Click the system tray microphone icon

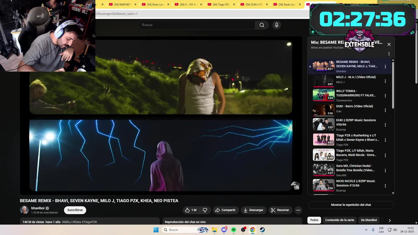373,230
